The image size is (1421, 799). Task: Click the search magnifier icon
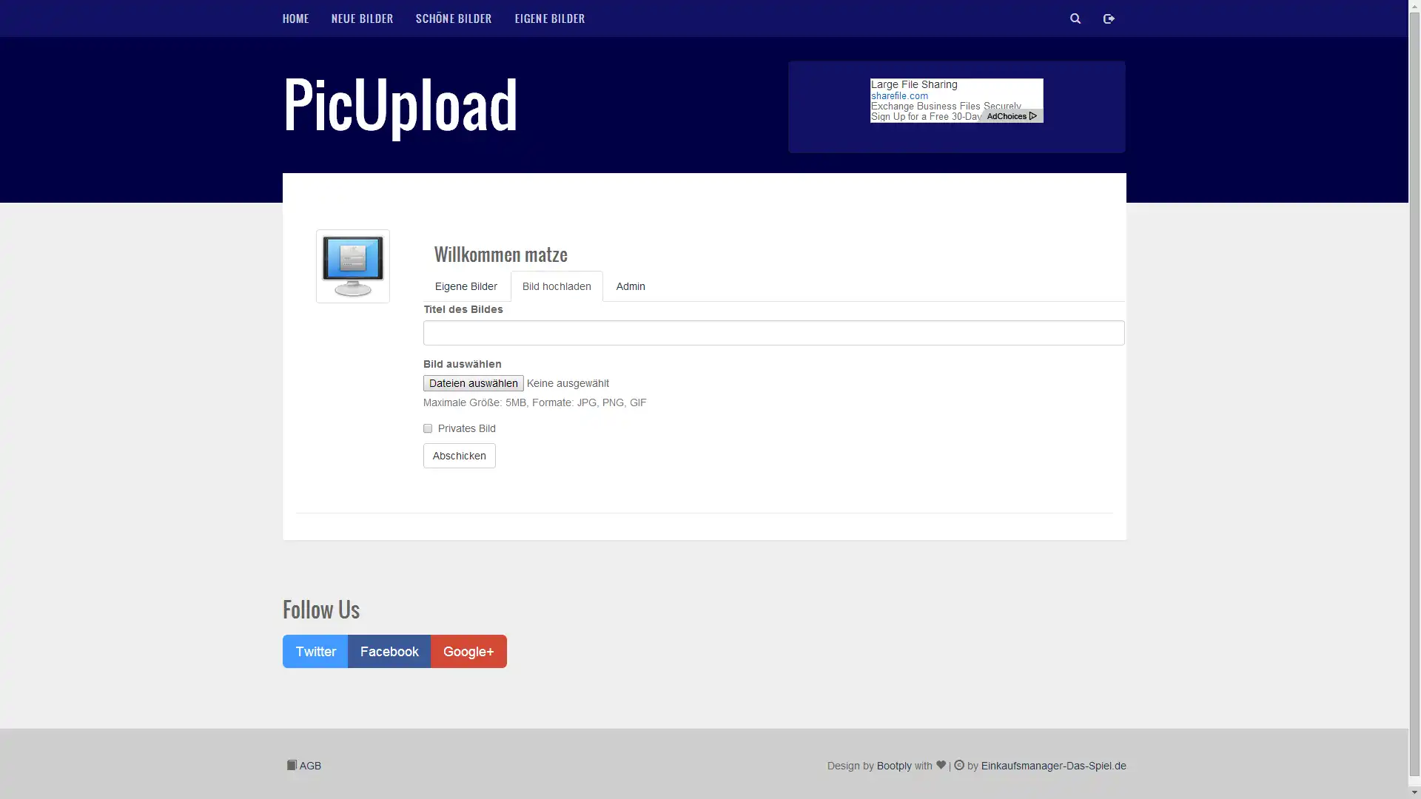click(1075, 18)
